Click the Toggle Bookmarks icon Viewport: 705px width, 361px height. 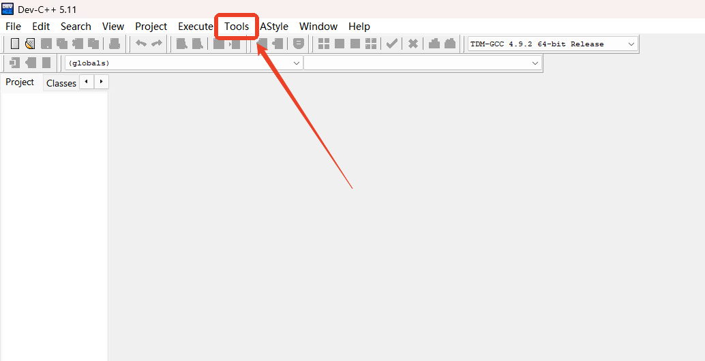coord(31,63)
